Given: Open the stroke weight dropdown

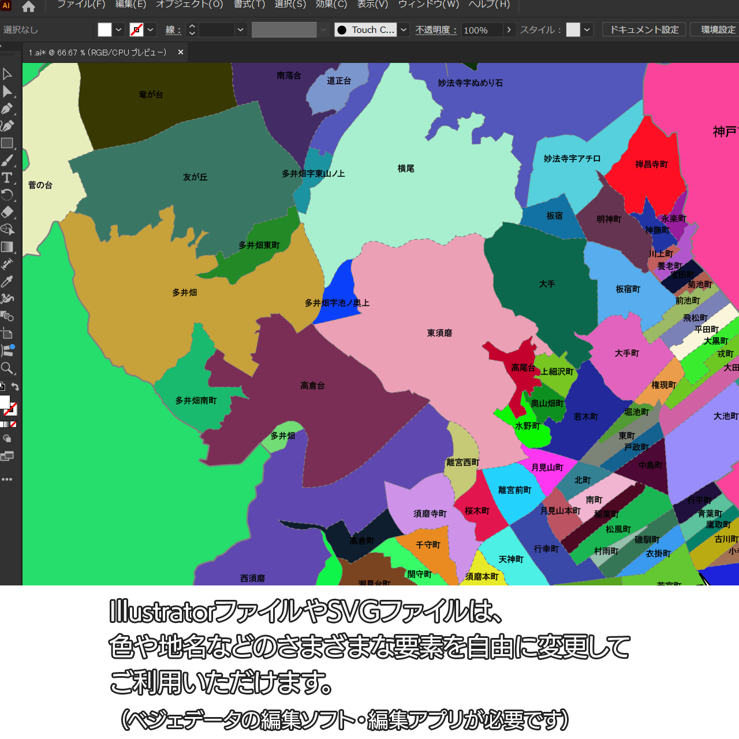Looking at the screenshot, I should coord(241,30).
